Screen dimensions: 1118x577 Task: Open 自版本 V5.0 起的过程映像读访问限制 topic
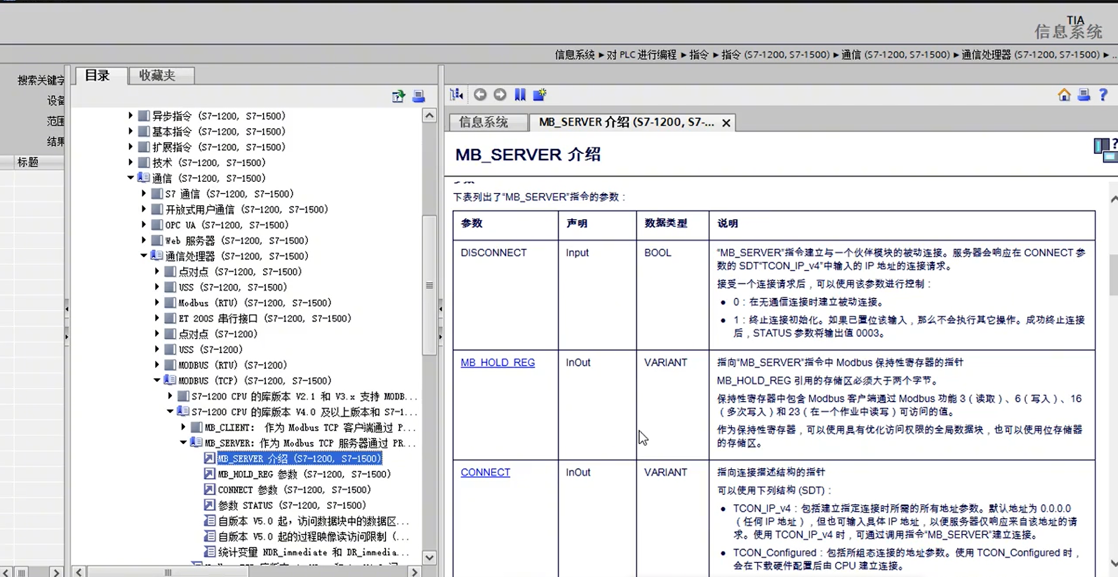313,537
